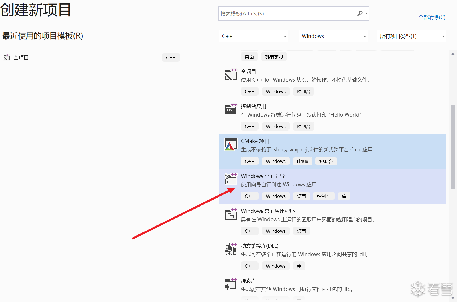Click the C++ tag under Windows 桌面应用程序
The height and width of the screenshot is (302, 457).
click(250, 231)
